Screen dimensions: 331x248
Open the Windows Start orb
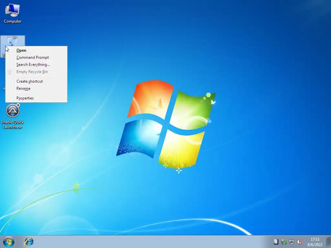click(9, 242)
